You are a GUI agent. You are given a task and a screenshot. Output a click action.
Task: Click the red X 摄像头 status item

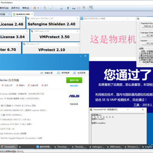coord(20,85)
